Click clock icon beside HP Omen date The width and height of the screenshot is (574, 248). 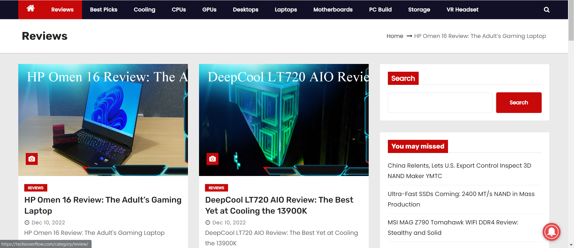click(x=27, y=223)
